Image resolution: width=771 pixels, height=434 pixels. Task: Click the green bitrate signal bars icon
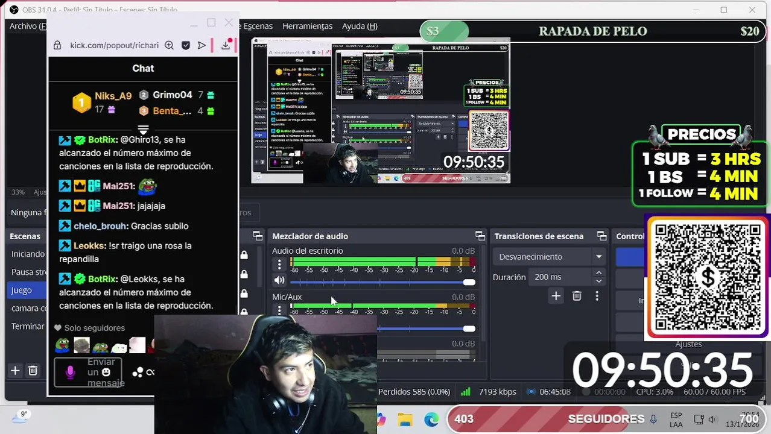465,392
